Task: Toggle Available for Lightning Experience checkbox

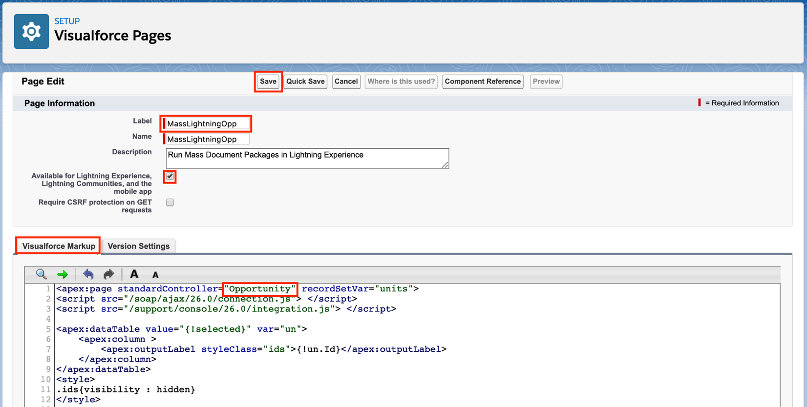Action: (x=170, y=176)
